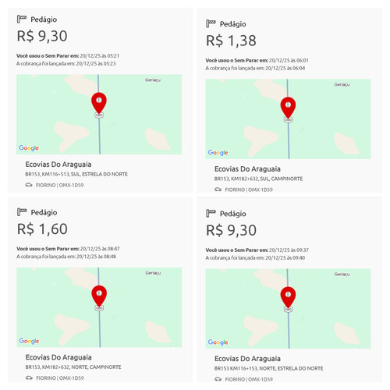Open the KM182+632 SUL CAMPINORTE address line

pos(258,179)
